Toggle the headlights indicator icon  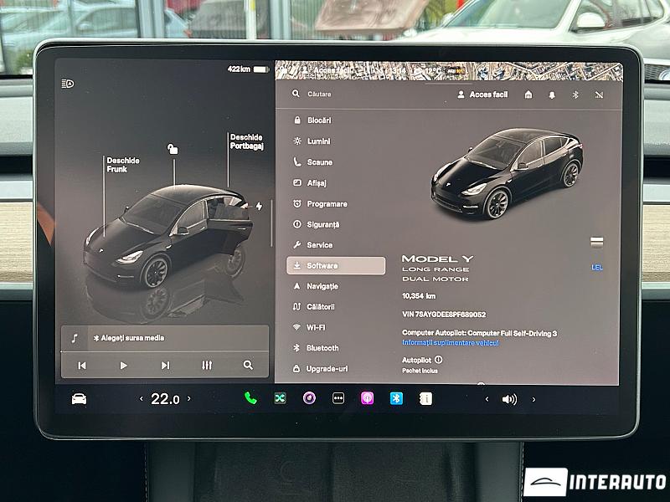tap(68, 84)
